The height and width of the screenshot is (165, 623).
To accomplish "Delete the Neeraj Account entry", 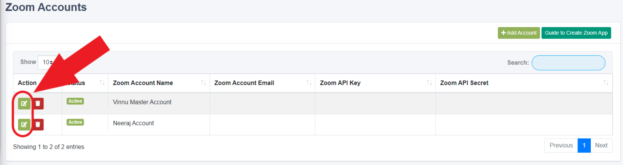I will 38,124.
